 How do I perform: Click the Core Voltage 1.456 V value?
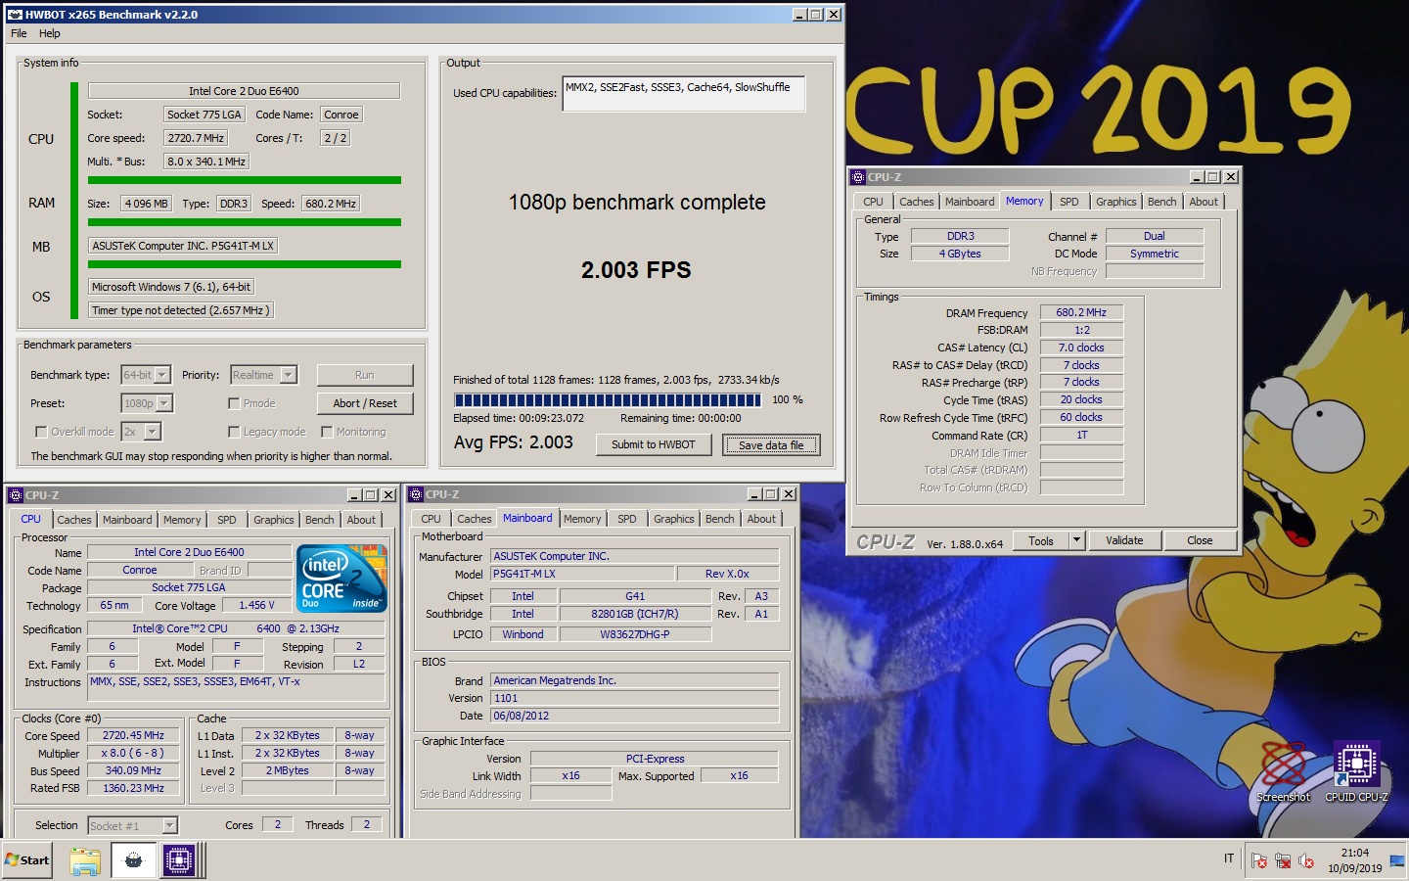tap(256, 606)
